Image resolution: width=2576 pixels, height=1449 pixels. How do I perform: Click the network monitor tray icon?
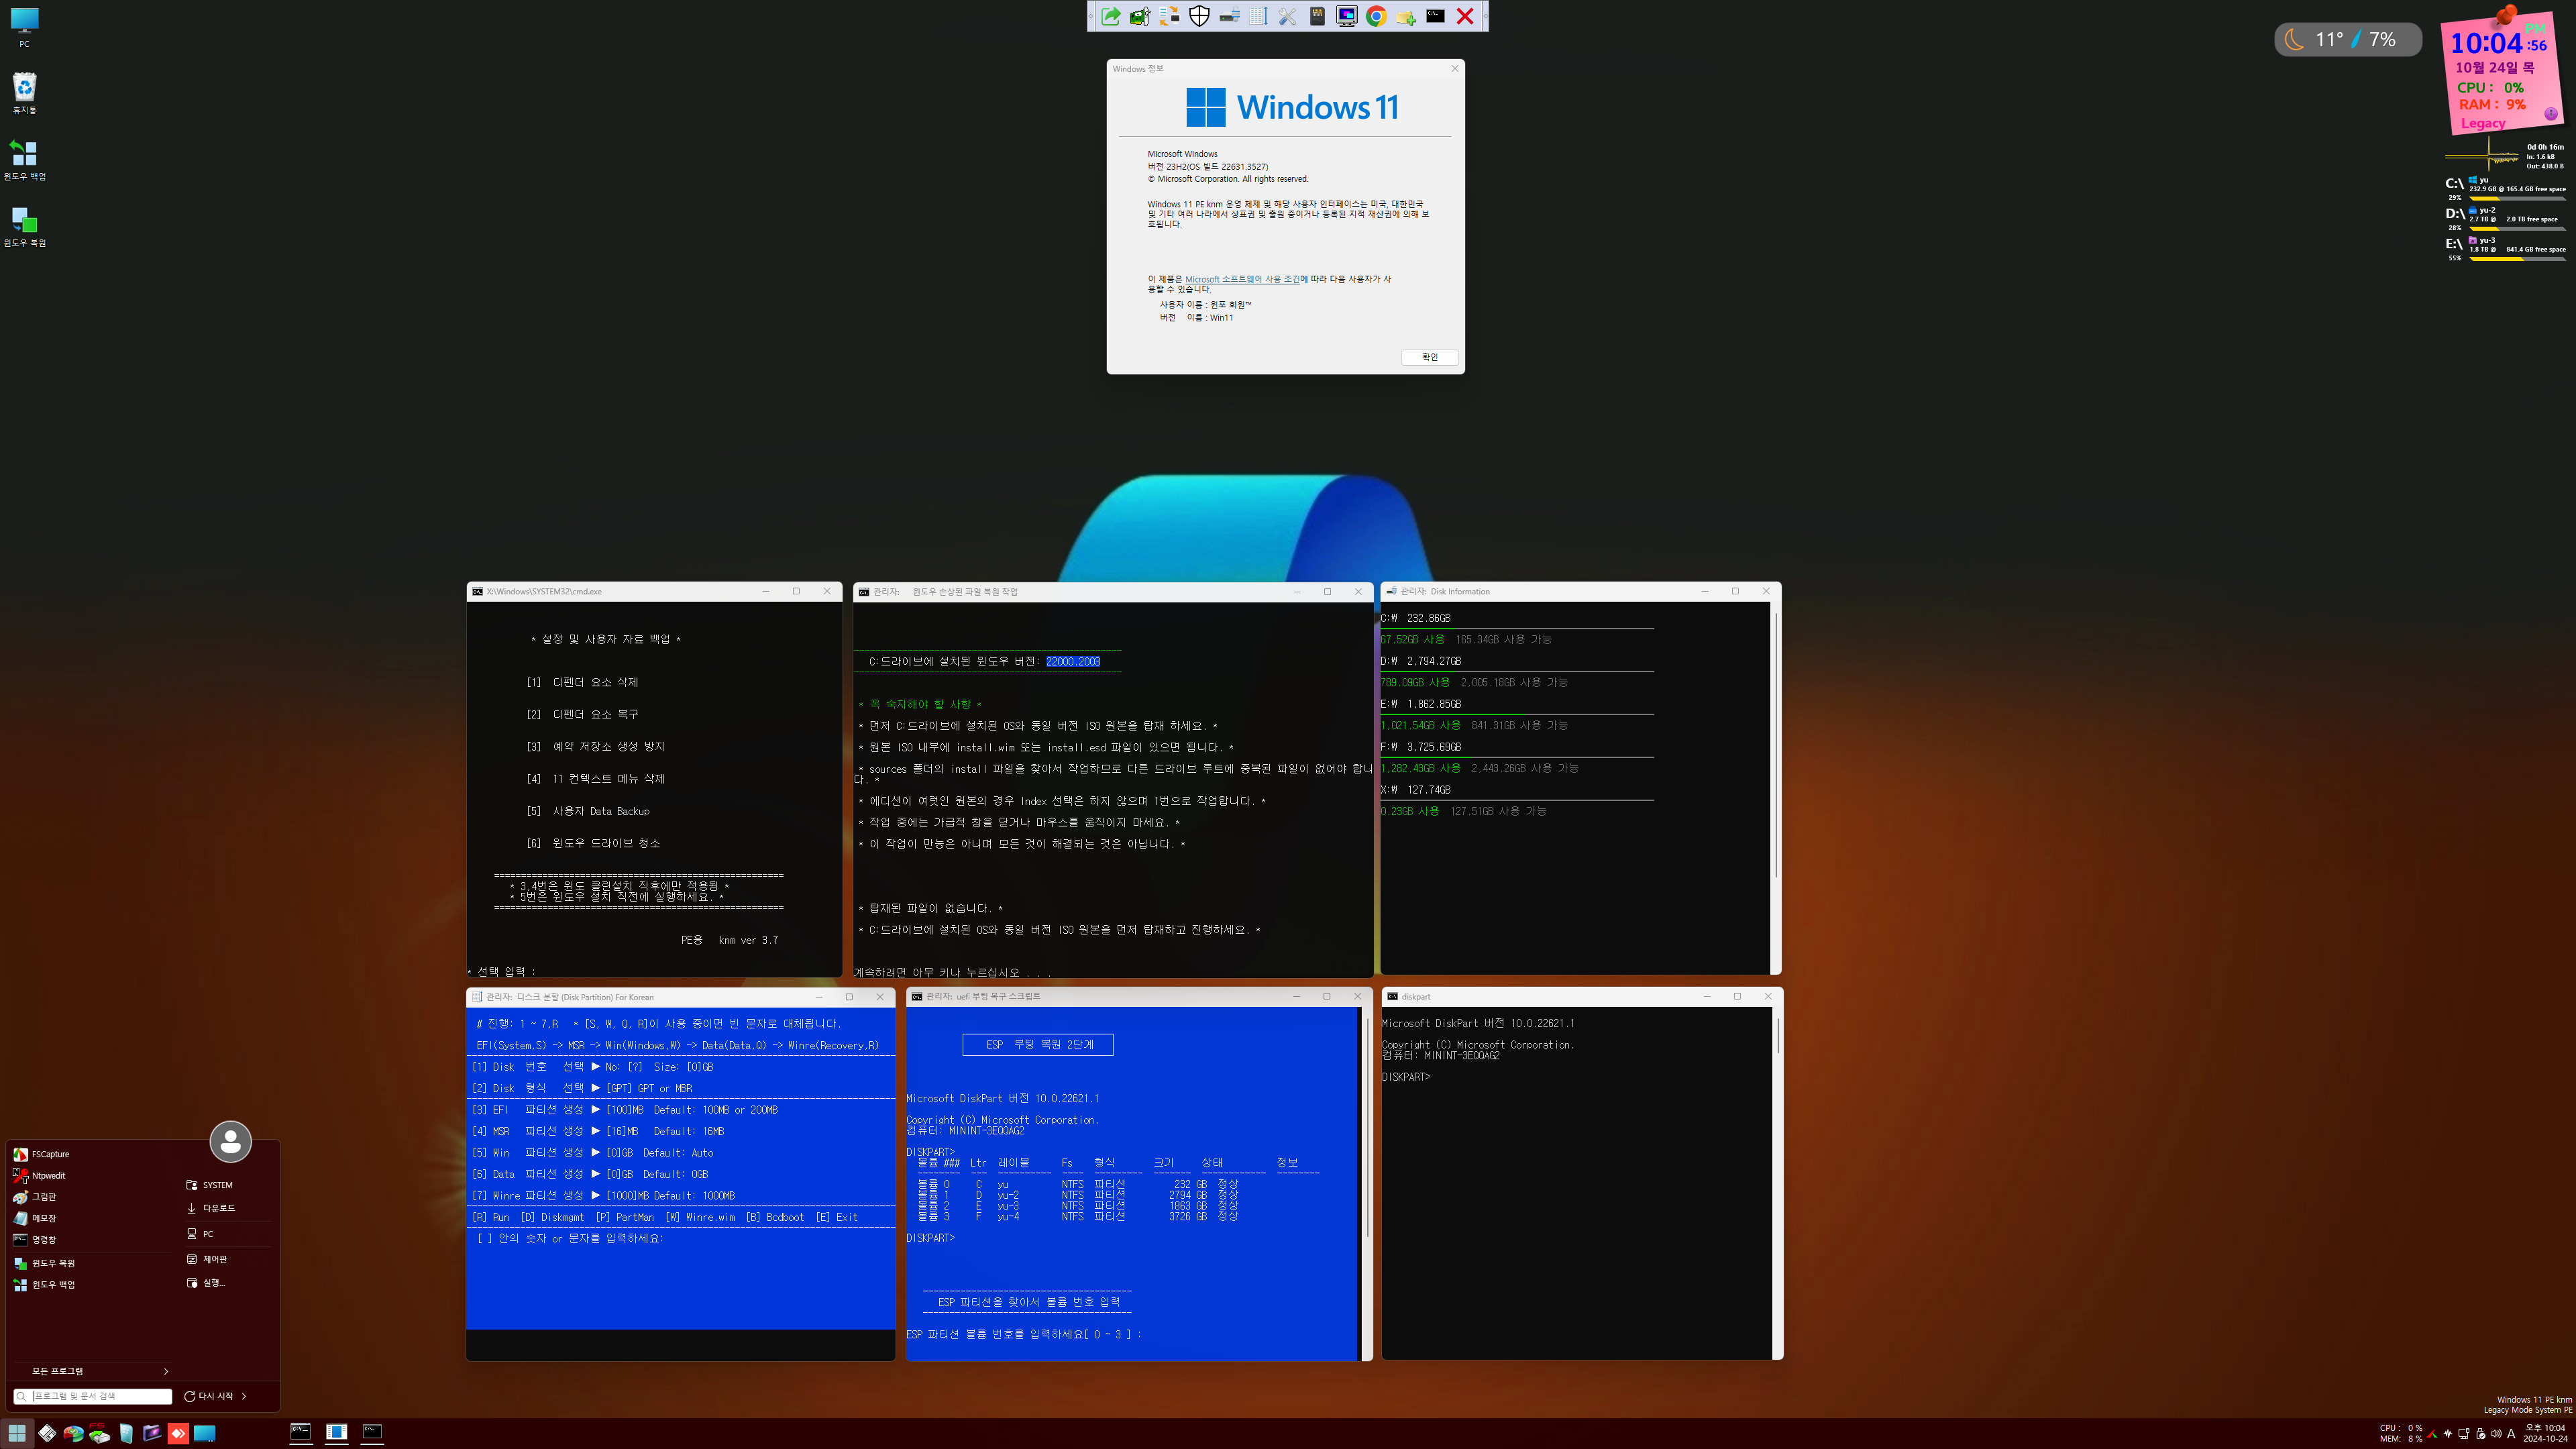[2464, 1433]
